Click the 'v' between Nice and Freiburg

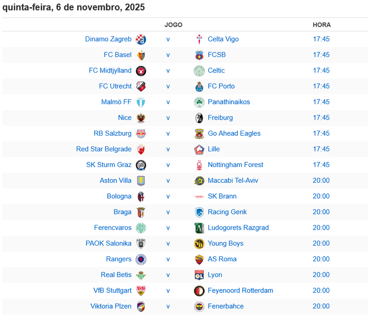click(x=168, y=118)
